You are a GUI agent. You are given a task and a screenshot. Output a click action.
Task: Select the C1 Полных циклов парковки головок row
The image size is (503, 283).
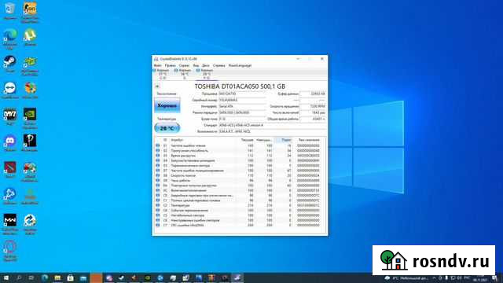(237, 200)
